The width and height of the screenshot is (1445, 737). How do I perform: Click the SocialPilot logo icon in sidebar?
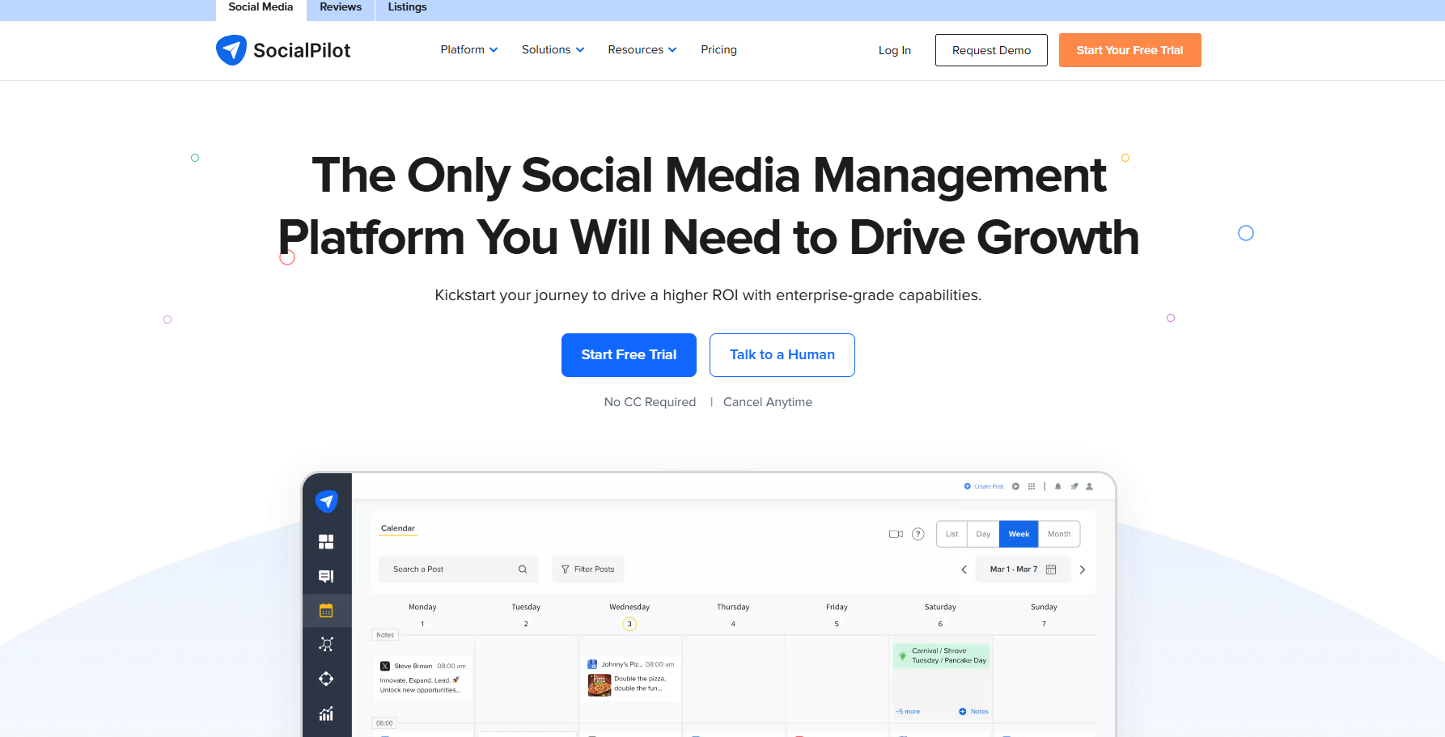click(x=326, y=500)
